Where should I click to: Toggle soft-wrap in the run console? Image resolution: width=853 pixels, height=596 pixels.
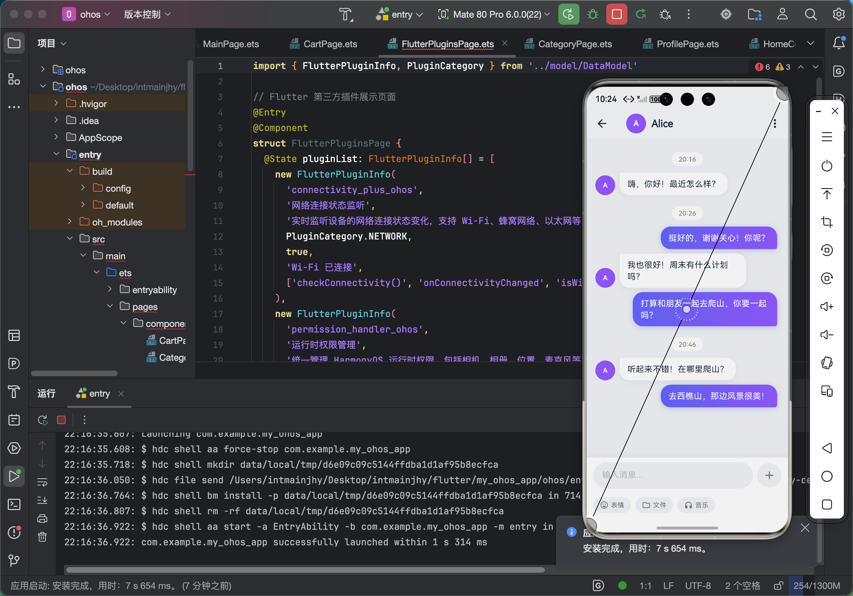pos(42,482)
